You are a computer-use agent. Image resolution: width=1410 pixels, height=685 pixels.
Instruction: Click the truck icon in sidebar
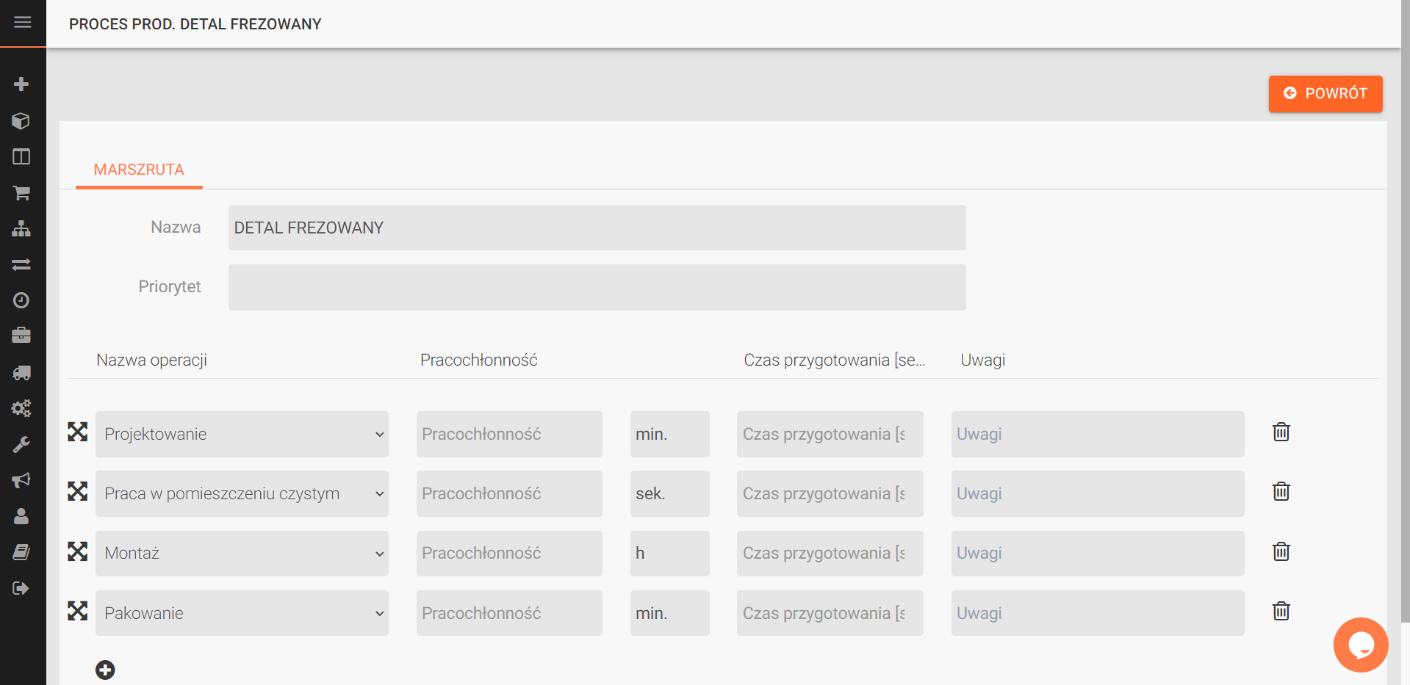tap(21, 372)
